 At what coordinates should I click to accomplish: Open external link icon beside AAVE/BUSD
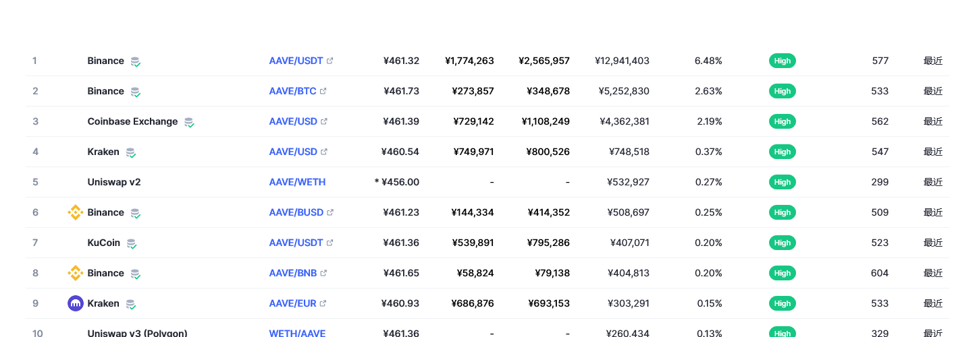pyautogui.click(x=330, y=212)
